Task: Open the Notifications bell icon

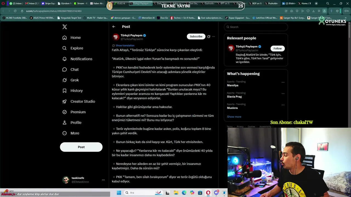Action: (64, 59)
